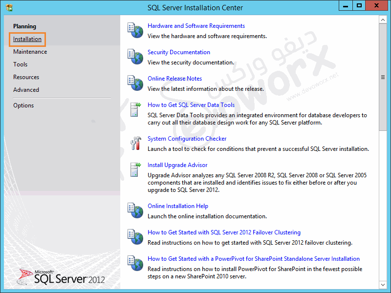This screenshot has width=391, height=293.
Task: Click "View the security documentation." text
Action: tap(191, 63)
